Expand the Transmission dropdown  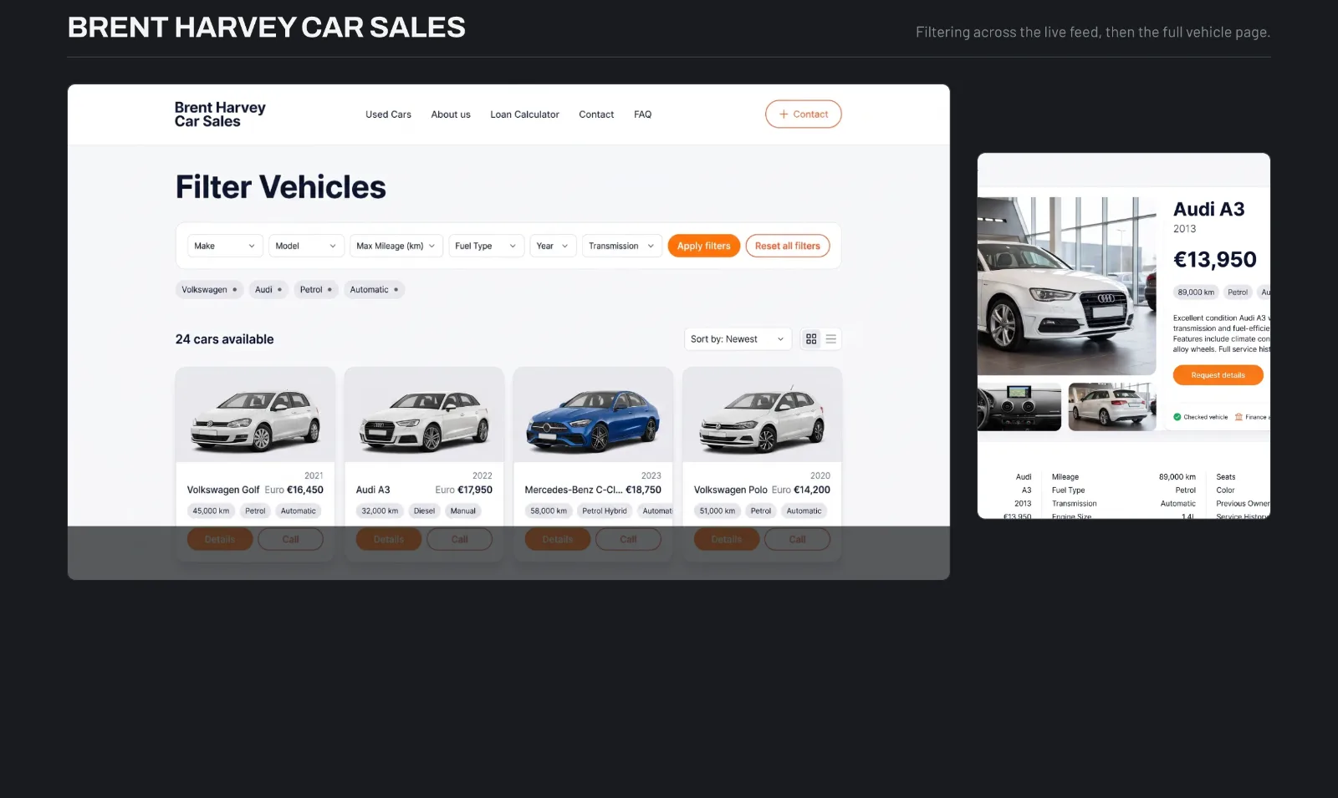pyautogui.click(x=621, y=246)
